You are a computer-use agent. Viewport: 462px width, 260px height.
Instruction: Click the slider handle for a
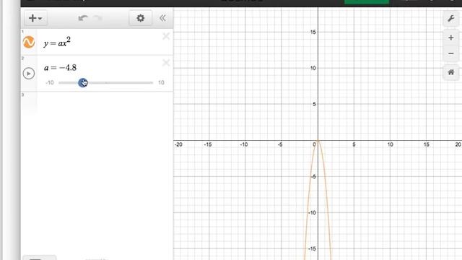[x=83, y=82]
